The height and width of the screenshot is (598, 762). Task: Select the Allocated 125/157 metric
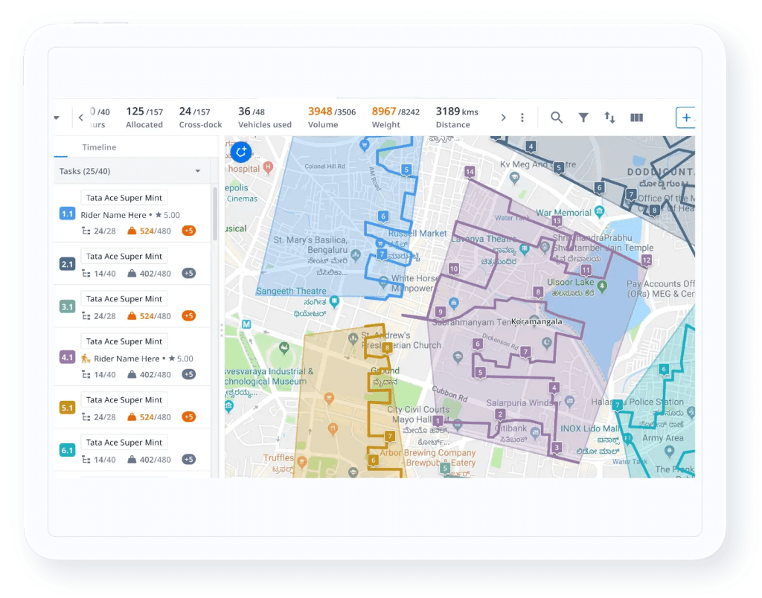pyautogui.click(x=144, y=118)
